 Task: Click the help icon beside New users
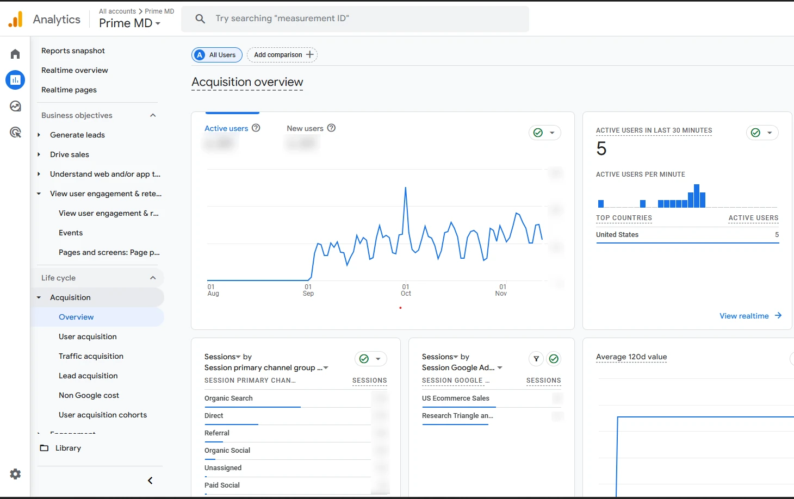click(x=331, y=128)
